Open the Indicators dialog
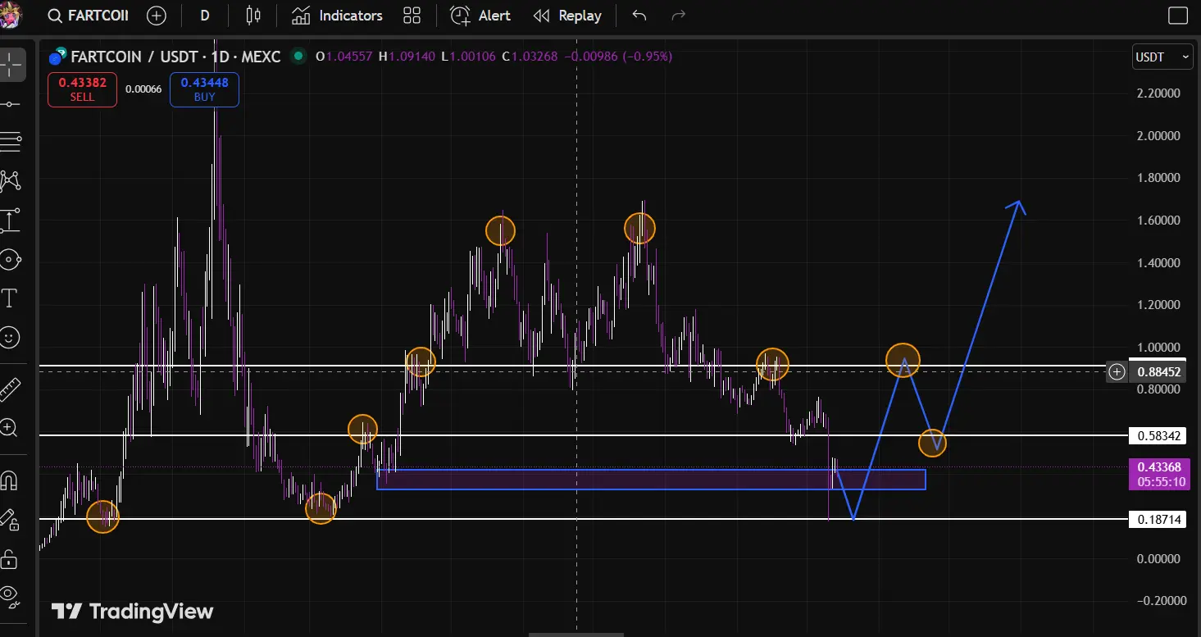Screen dimensions: 1201x637 pyautogui.click(x=338, y=16)
